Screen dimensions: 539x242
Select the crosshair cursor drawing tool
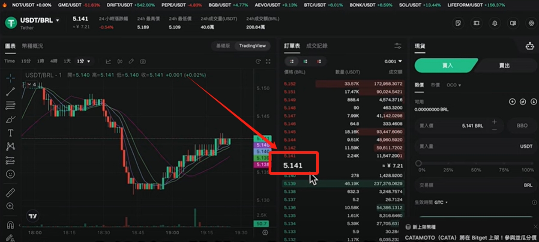(x=11, y=78)
